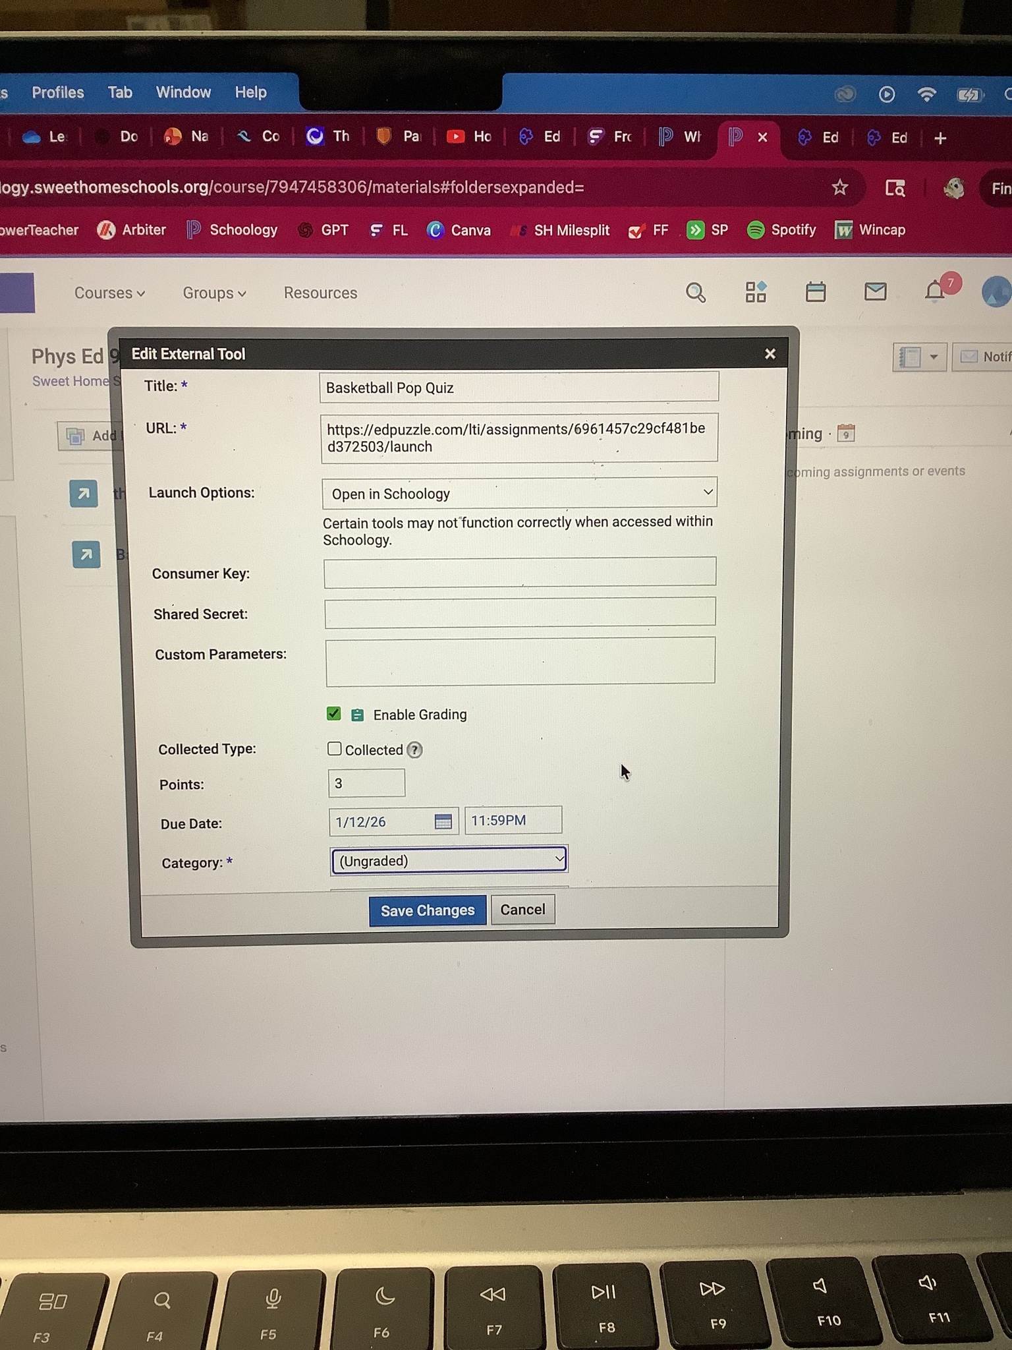Open the notifications bell icon
Viewport: 1012px width, 1350px height.
(x=935, y=291)
